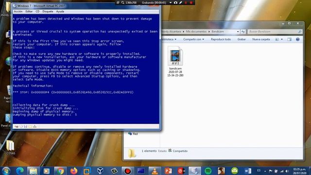311x175 pixels.
Task: Pause the Bandicam recording
Action: coord(186,2)
